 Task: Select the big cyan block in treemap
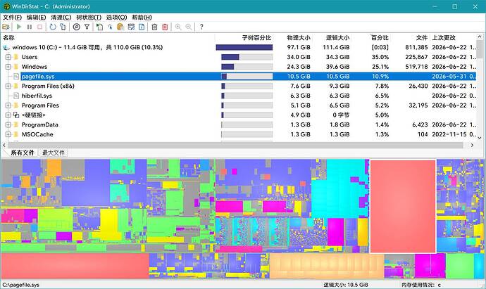pos(339,188)
